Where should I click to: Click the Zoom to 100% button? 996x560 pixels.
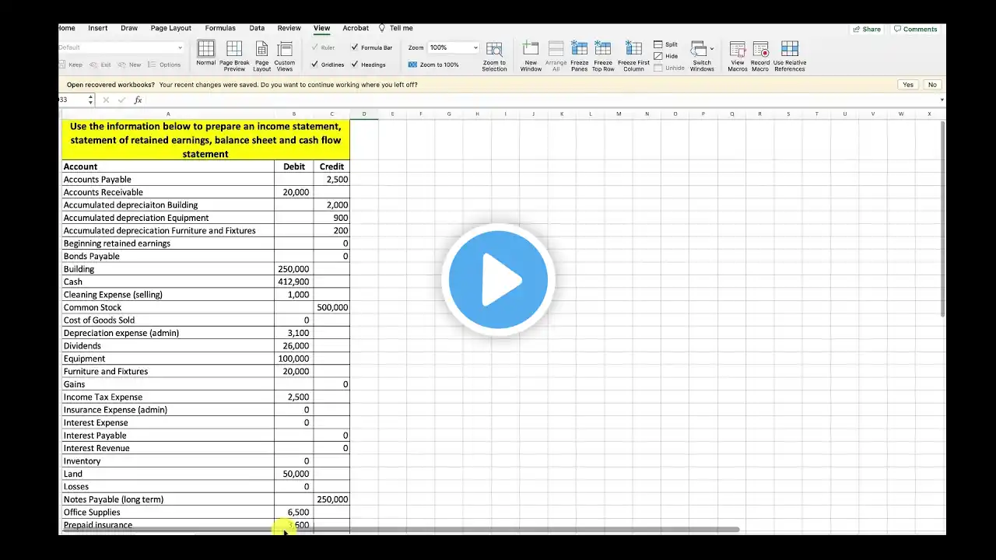point(433,65)
